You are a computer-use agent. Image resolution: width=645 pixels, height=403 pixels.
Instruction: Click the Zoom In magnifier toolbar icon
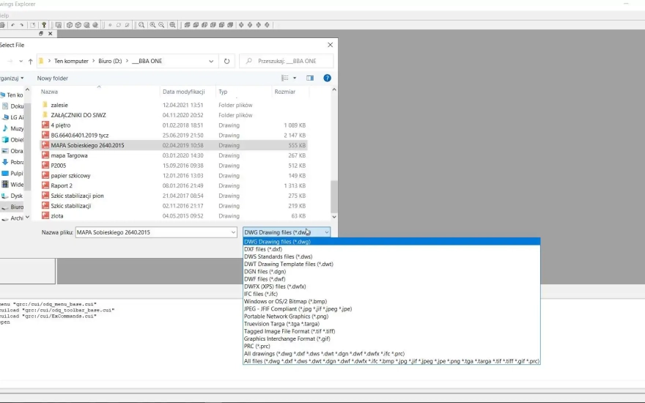click(x=152, y=25)
